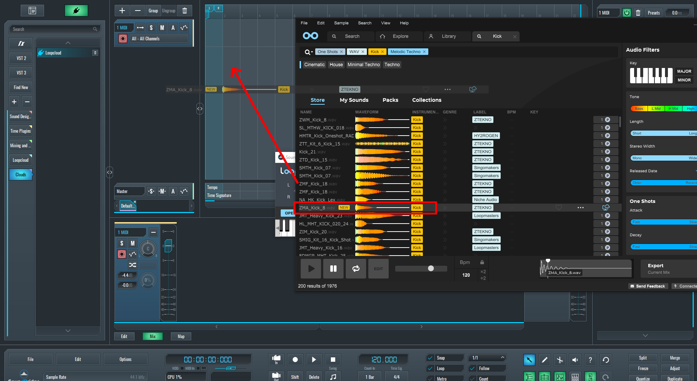This screenshot has width=697, height=381.
Task: Play the Loopcloud sample preview
Action: [311, 269]
